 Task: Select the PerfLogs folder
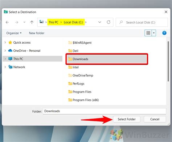(76, 83)
